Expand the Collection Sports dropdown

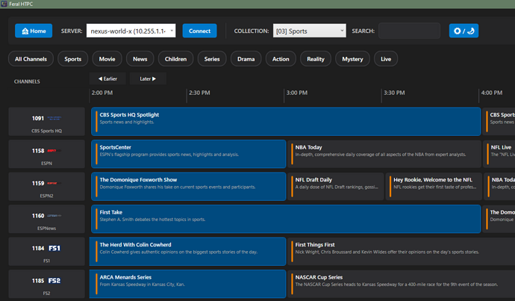310,31
